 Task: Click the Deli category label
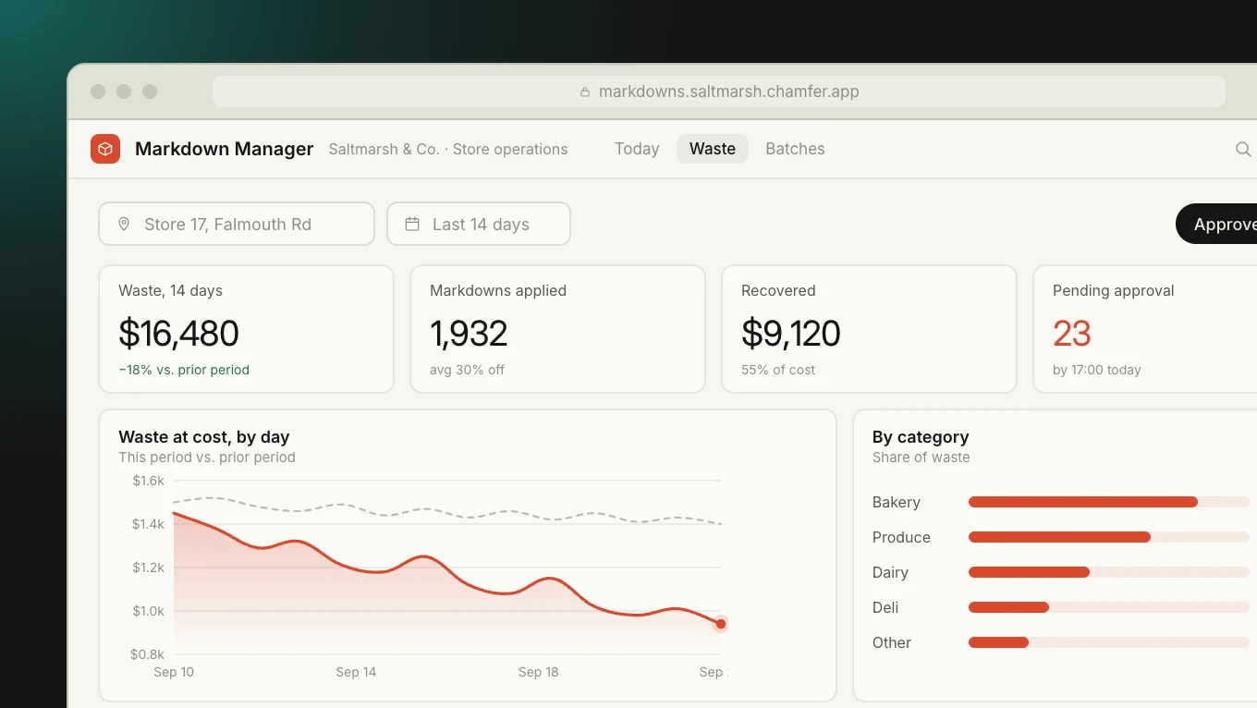[x=885, y=607]
